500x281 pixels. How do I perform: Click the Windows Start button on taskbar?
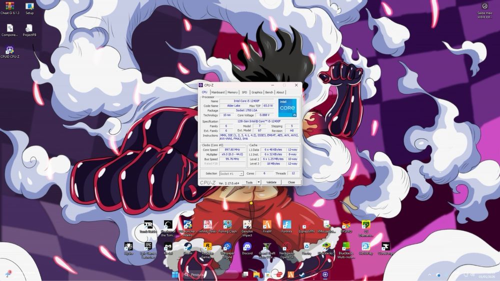click(175, 275)
